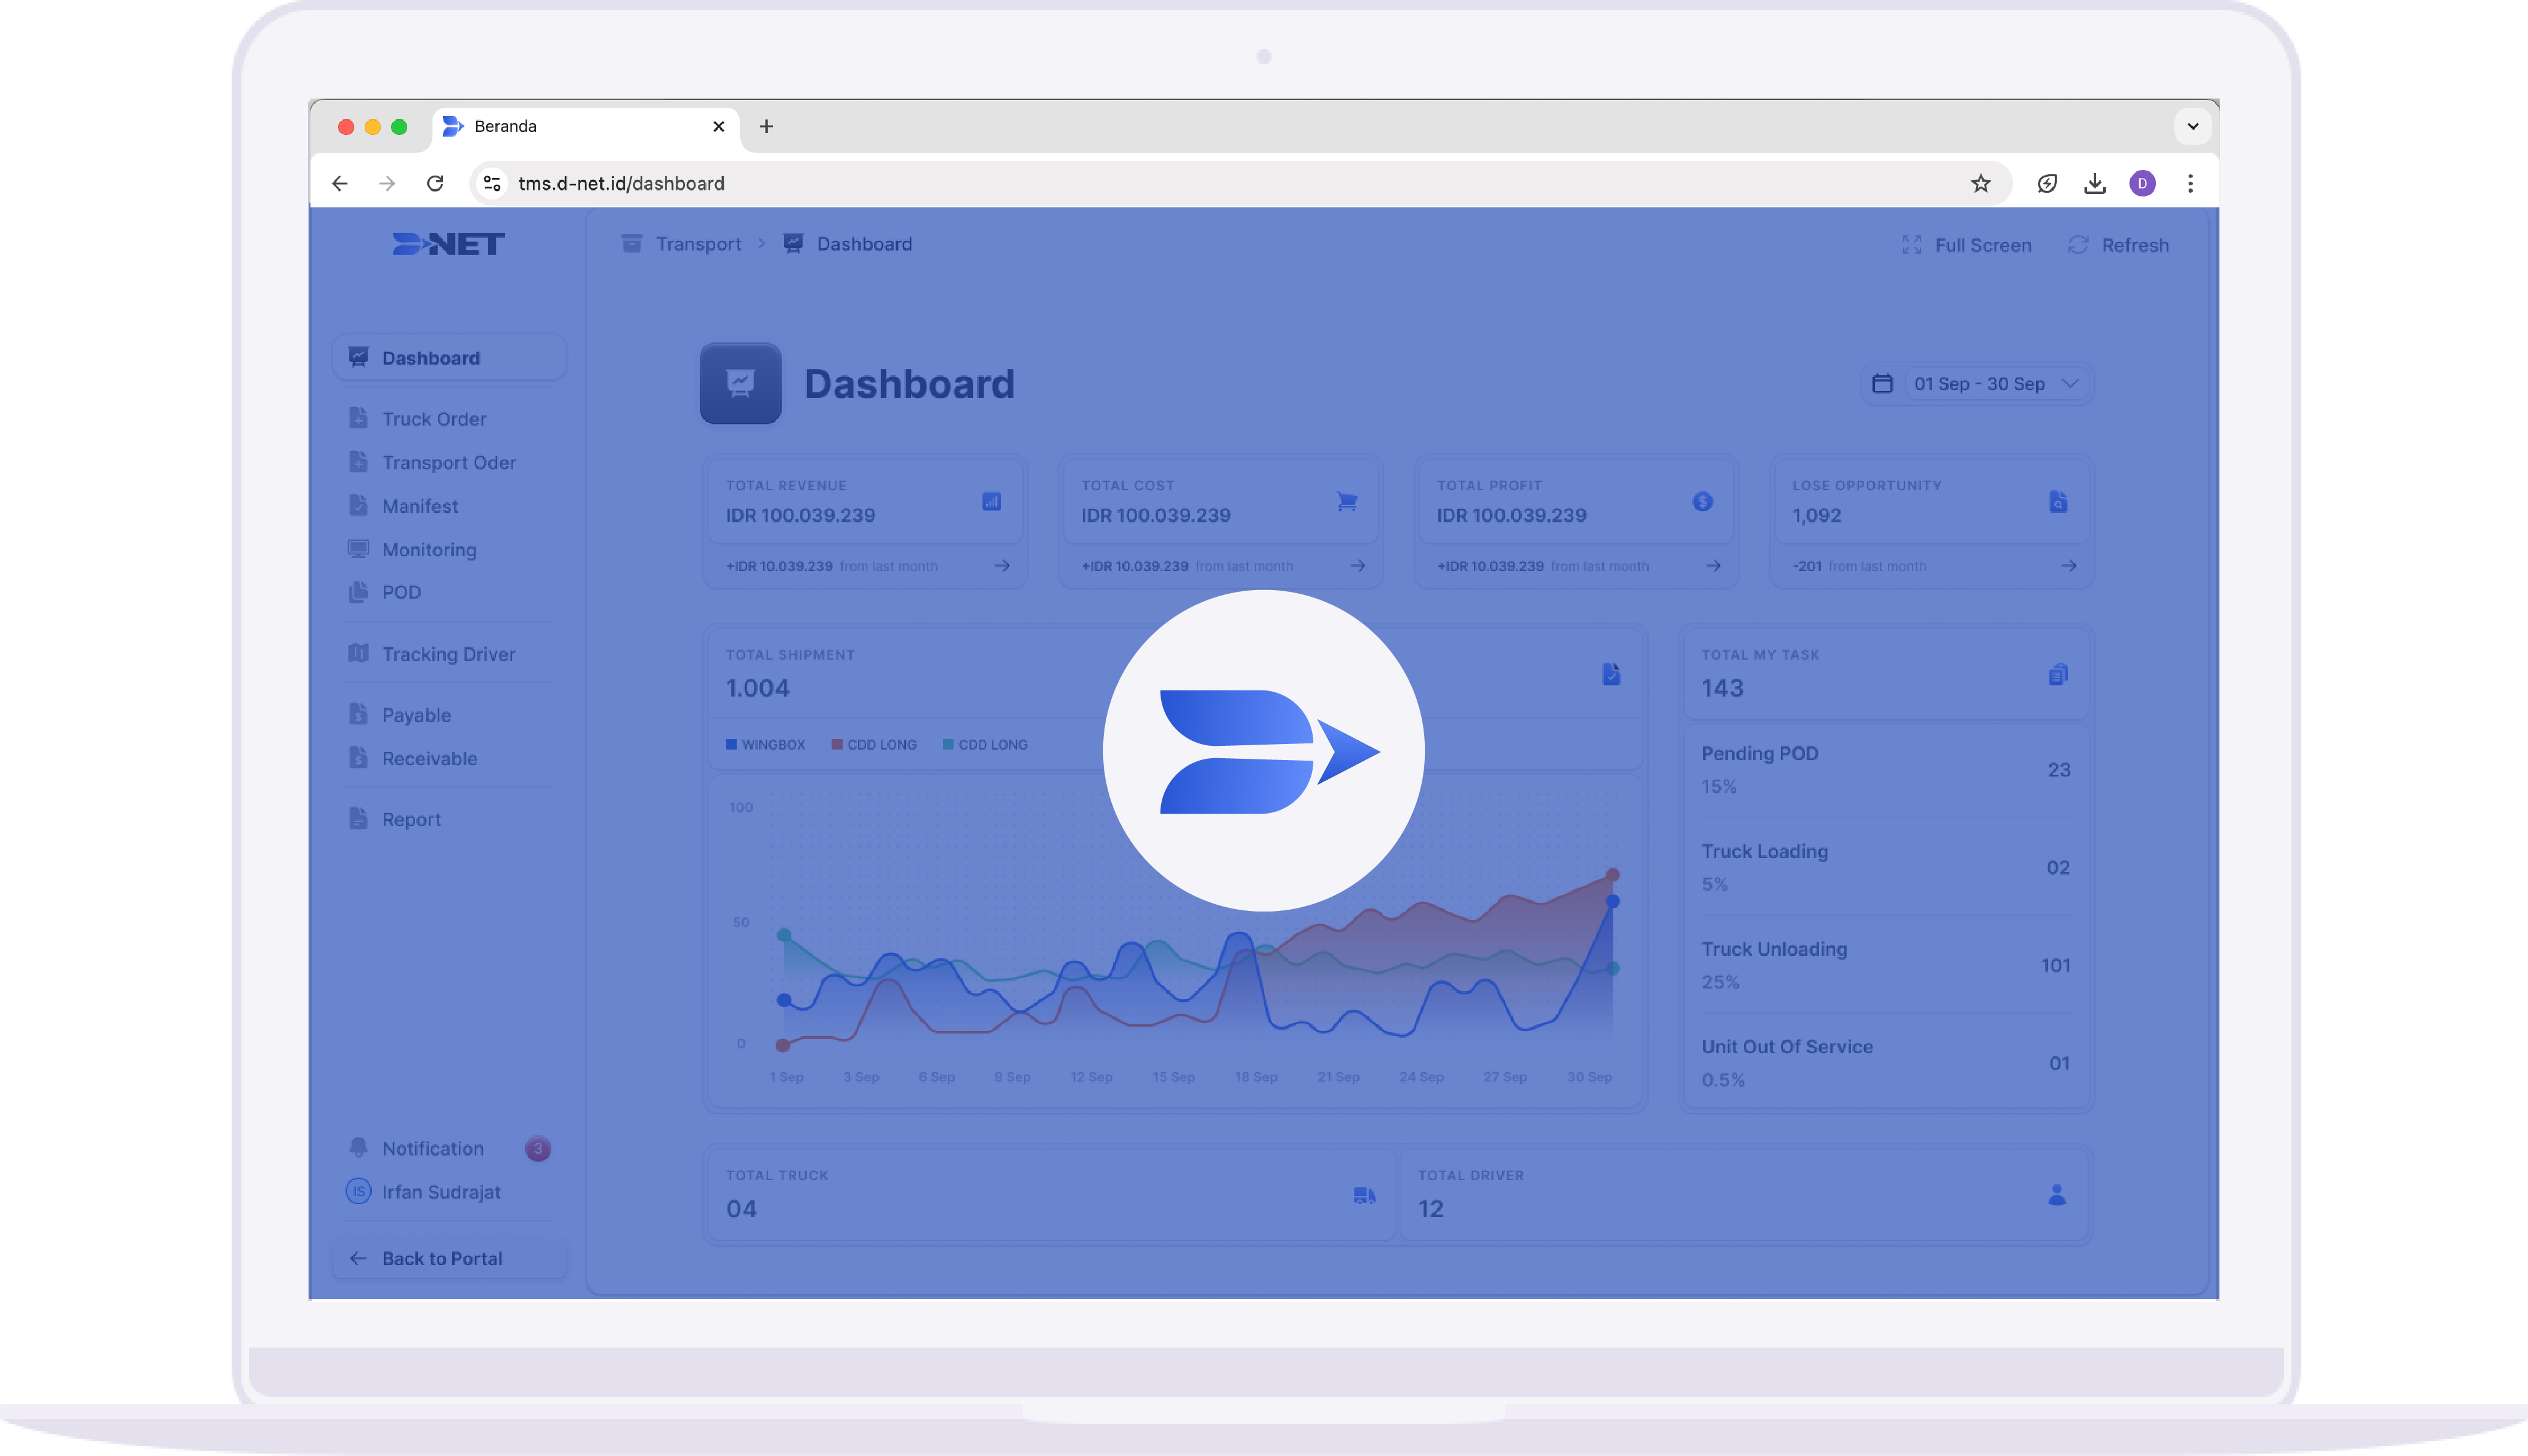This screenshot has width=2528, height=1456.
Task: Expand Total Revenue details arrow
Action: point(1002,566)
